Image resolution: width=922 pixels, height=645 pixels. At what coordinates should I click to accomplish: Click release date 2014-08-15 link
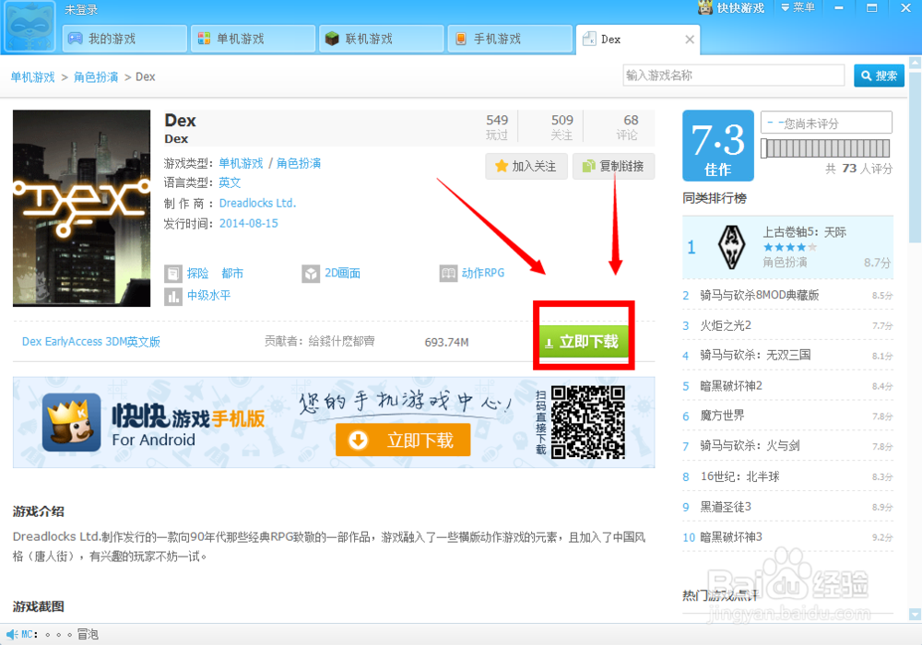[x=249, y=223]
